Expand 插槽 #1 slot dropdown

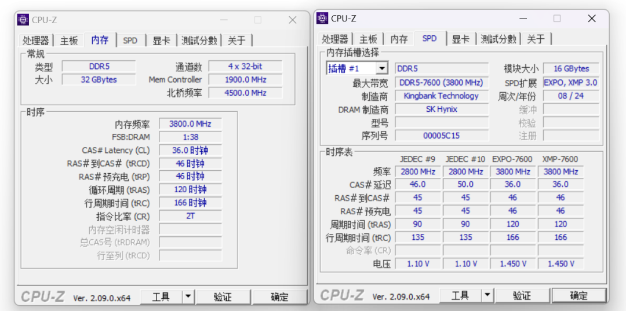tap(382, 68)
